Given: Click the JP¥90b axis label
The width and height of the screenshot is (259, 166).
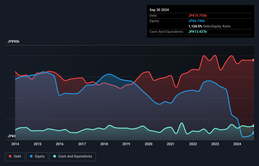Looking at the screenshot, I should 13,41.
